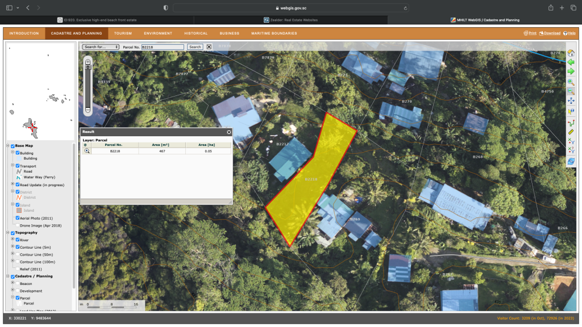Zoom to parcel B2218 from result row
Screen dimensions: 582x327
(87, 151)
